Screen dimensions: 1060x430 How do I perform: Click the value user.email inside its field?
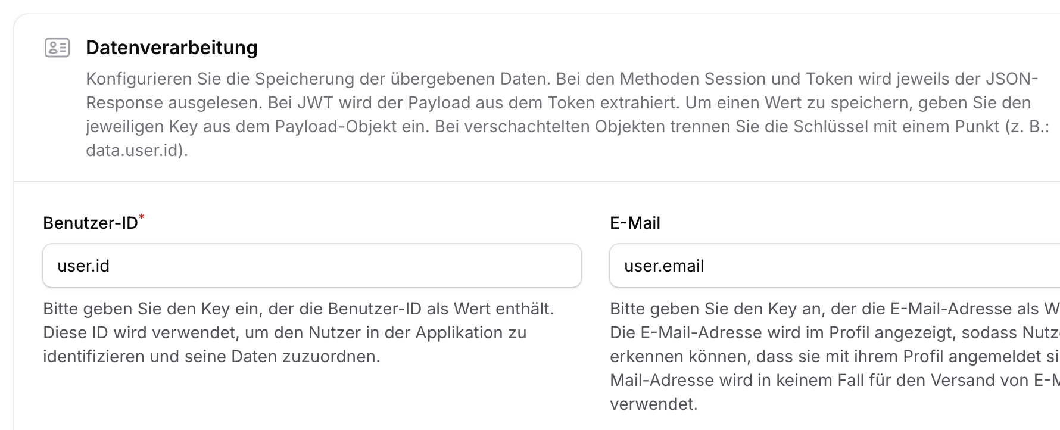(x=664, y=266)
